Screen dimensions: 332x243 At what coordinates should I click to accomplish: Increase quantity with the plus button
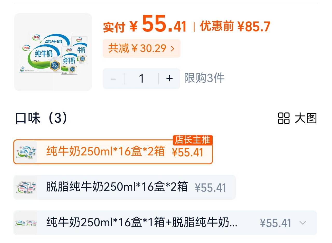169,78
